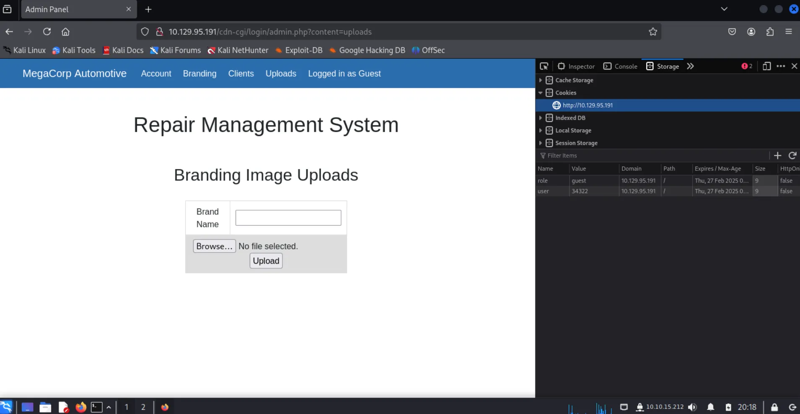
Task: Open notifications bell in tray
Action: [711, 407]
